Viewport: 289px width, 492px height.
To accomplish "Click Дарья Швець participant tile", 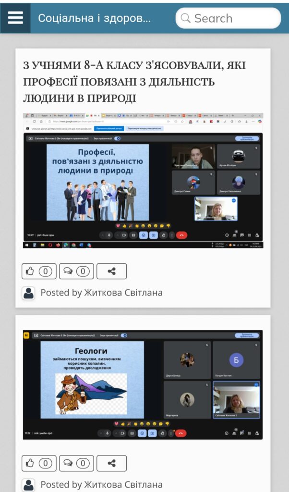I will coord(187,360).
